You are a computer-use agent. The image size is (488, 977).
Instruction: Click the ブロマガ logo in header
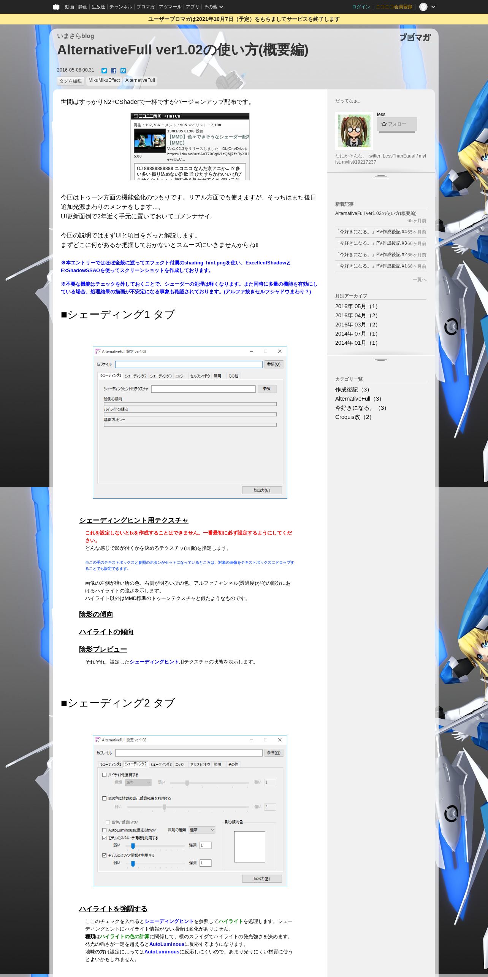click(415, 37)
